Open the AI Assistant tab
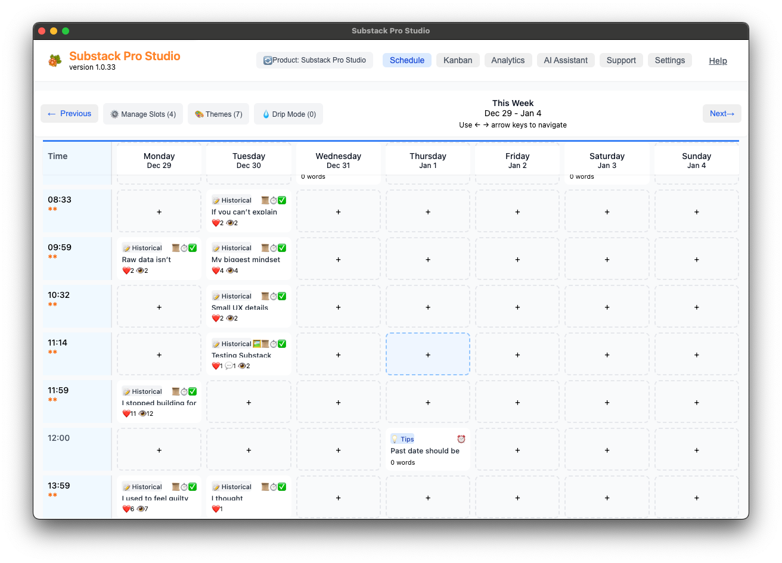The image size is (782, 563). pyautogui.click(x=566, y=60)
